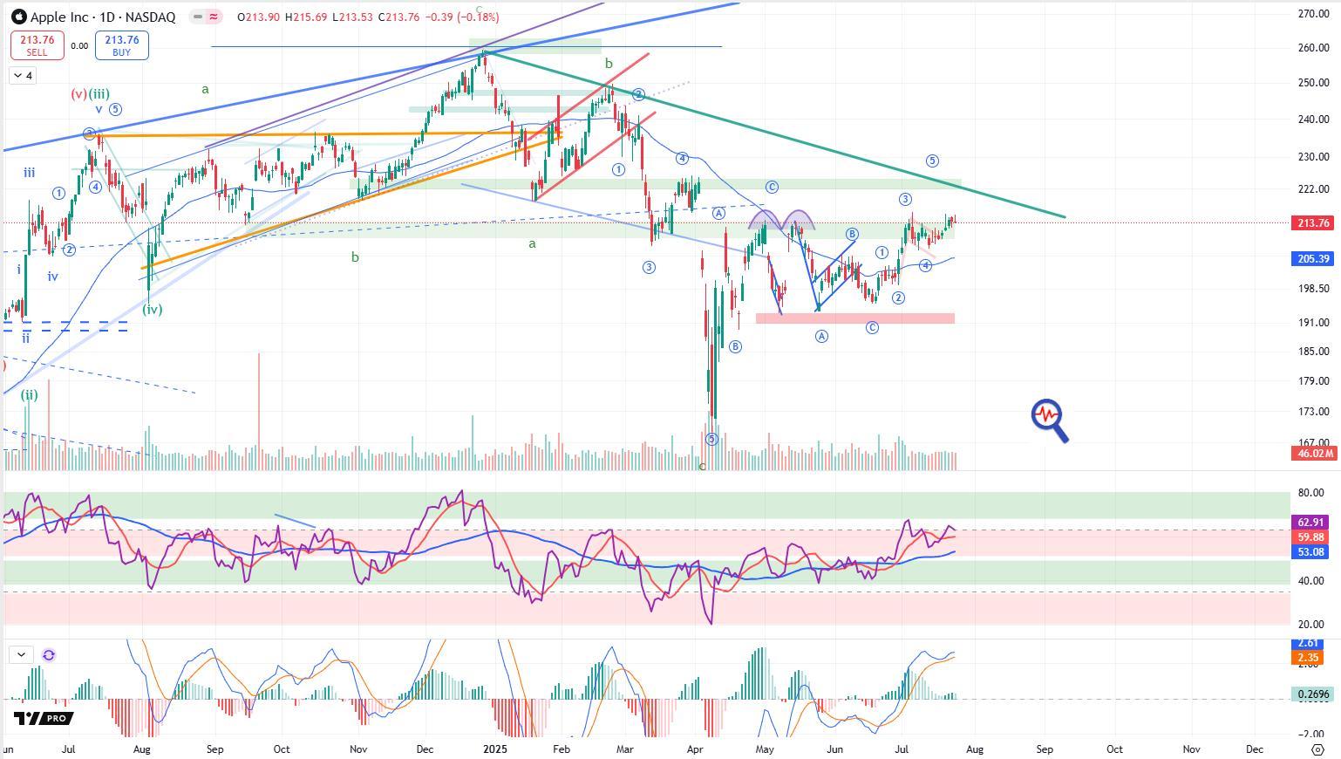
Task: Click the 0.2696 histogram value label
Action: tap(1314, 694)
